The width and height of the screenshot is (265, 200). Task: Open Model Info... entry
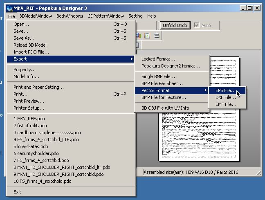coord(70,76)
